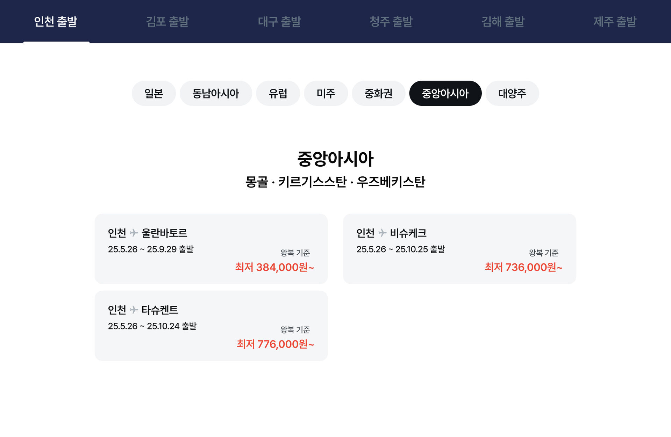
Task: Filter routes by 대양주
Action: (x=512, y=93)
